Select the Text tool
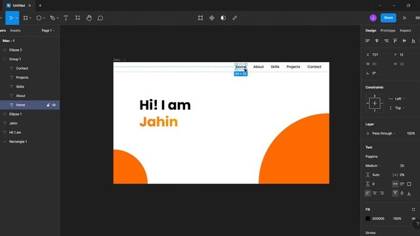The image size is (420, 236). pyautogui.click(x=66, y=18)
